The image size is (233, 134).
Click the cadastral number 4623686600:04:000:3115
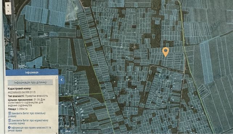tap(22, 92)
